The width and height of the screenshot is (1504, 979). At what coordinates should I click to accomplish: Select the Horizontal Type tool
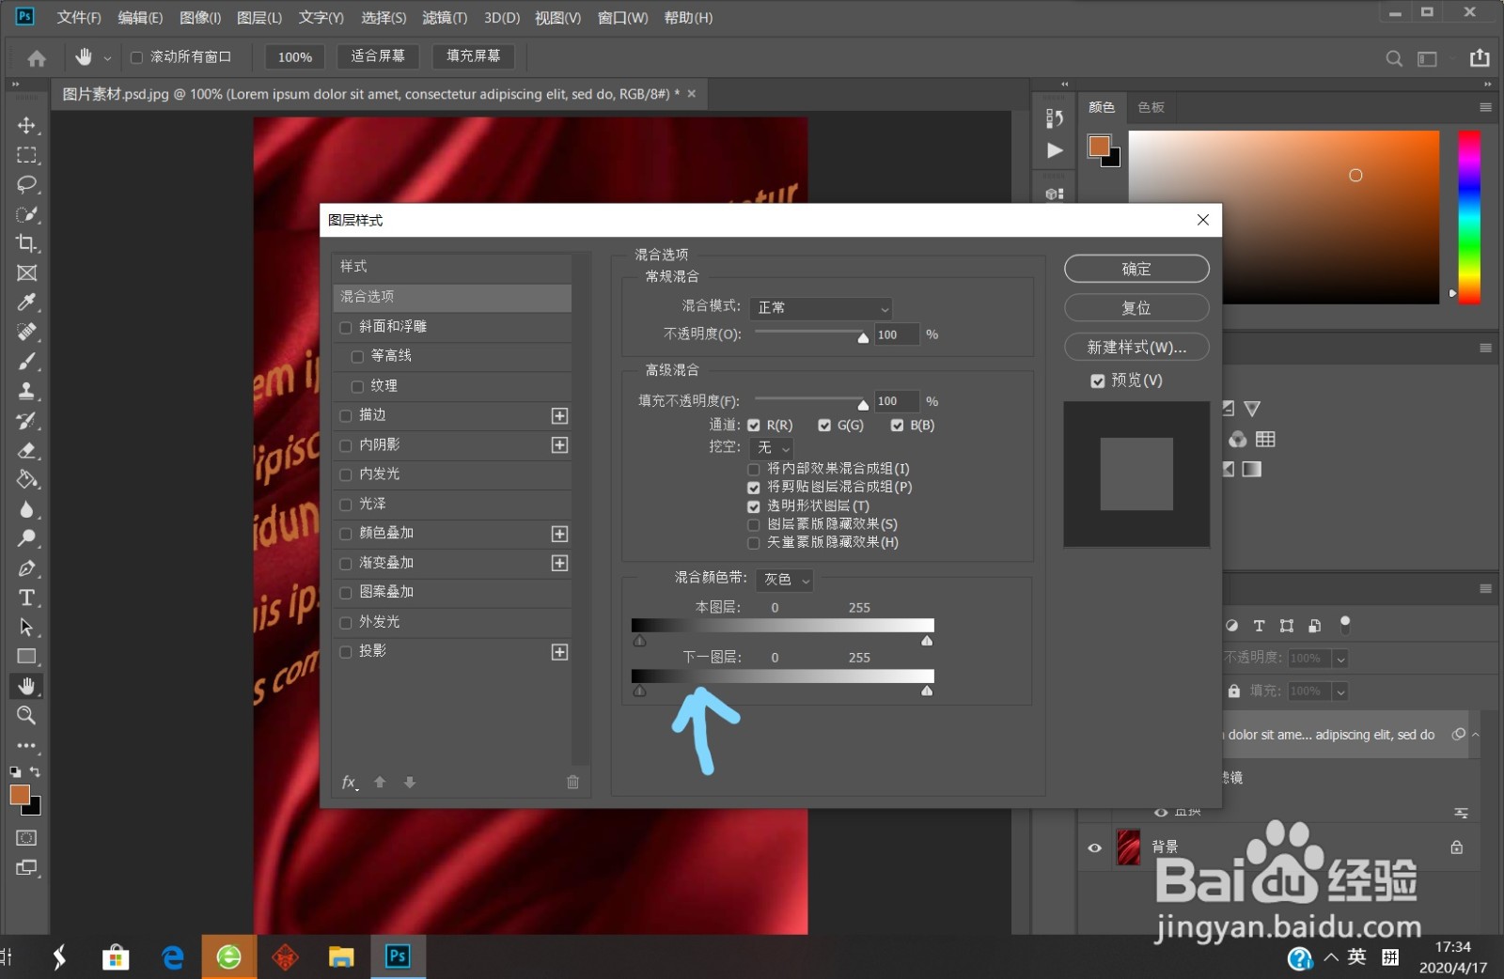point(26,598)
